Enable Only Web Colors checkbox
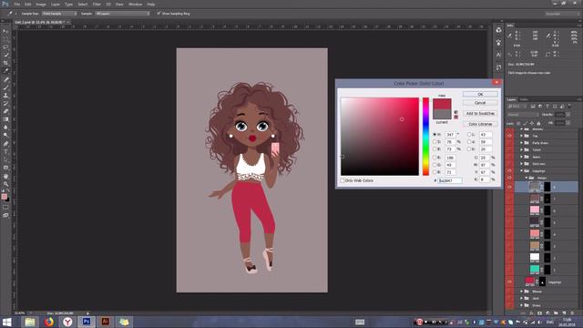The height and width of the screenshot is (328, 583). coord(343,180)
